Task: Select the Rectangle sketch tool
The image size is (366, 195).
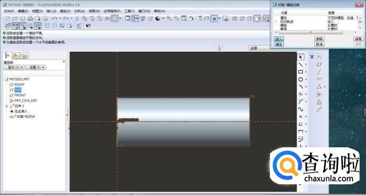Action: click(301, 72)
